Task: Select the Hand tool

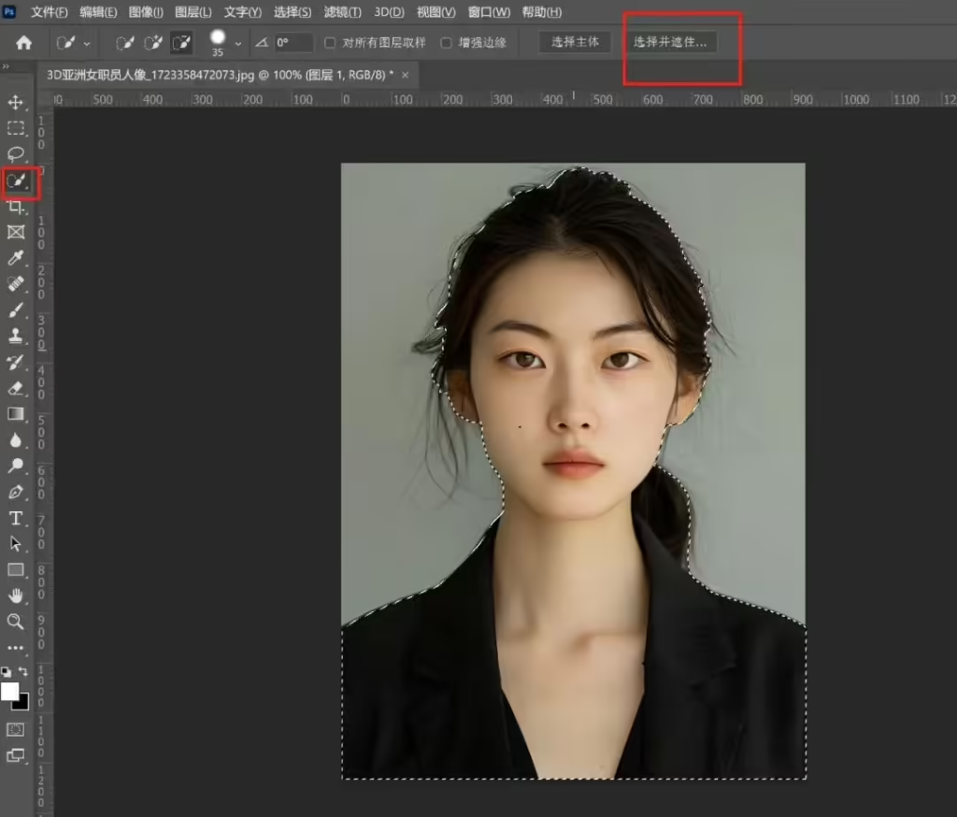Action: click(16, 595)
